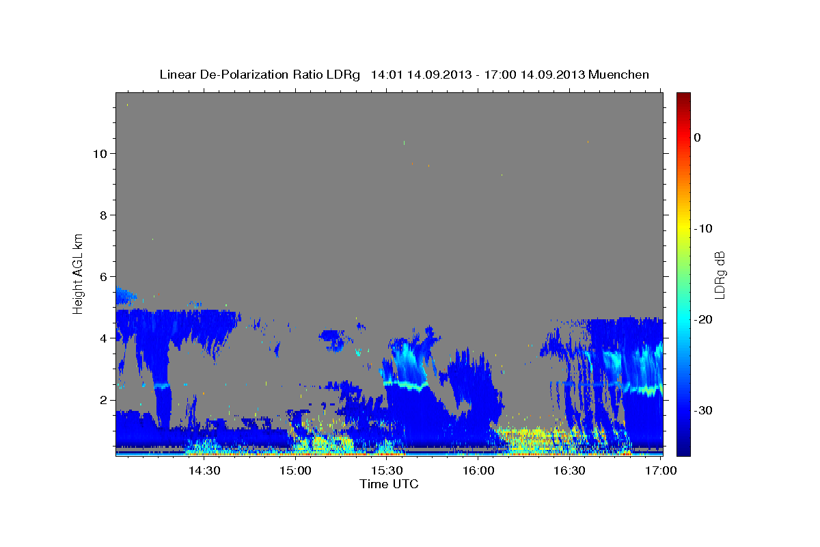Click the dark blue bottom of colorbar
The height and width of the screenshot is (547, 820).
(x=683, y=450)
